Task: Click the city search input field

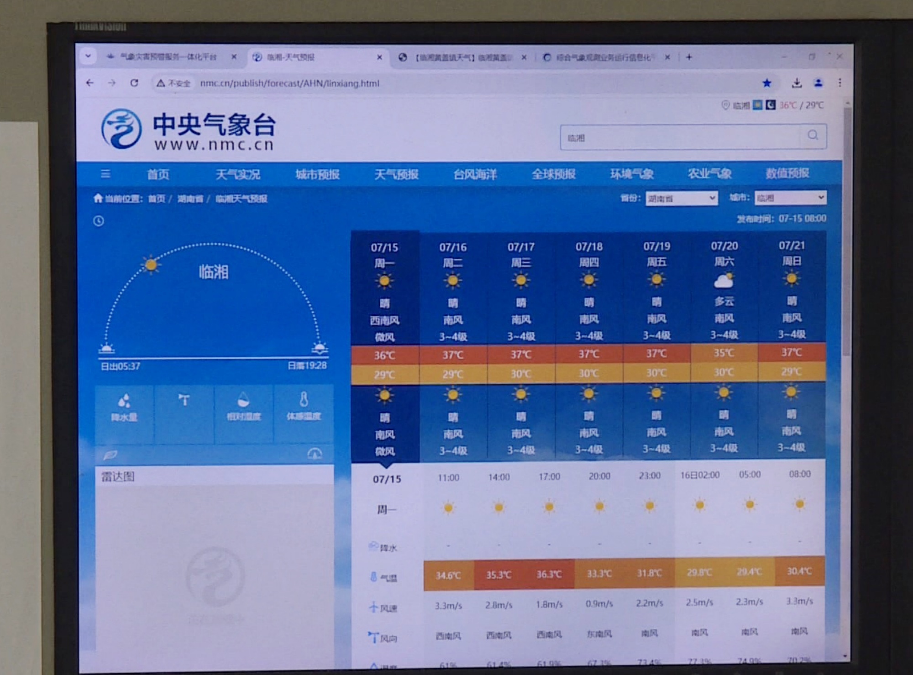Action: point(680,137)
